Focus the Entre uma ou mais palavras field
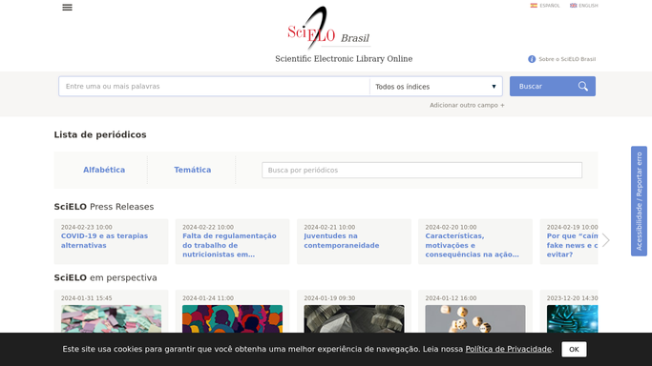This screenshot has width=652, height=366. click(214, 87)
